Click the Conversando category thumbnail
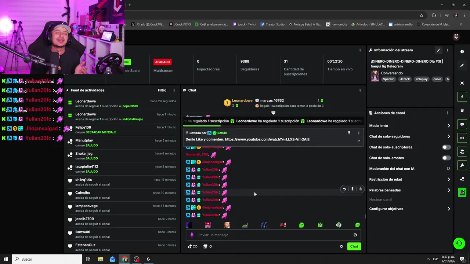 (375, 76)
